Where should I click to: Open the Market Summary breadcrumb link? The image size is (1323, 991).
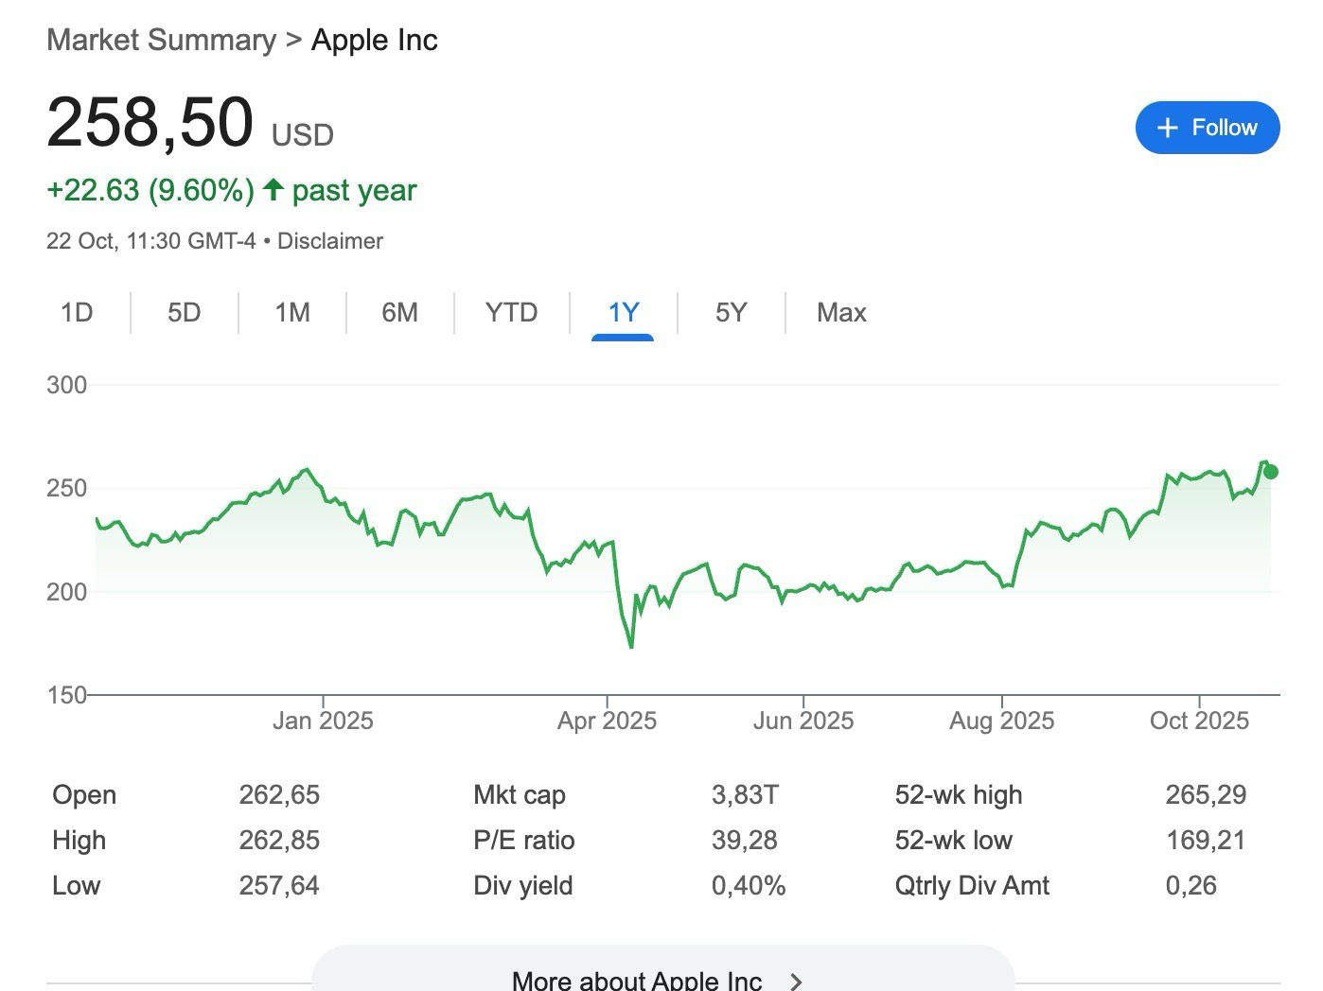(x=161, y=40)
